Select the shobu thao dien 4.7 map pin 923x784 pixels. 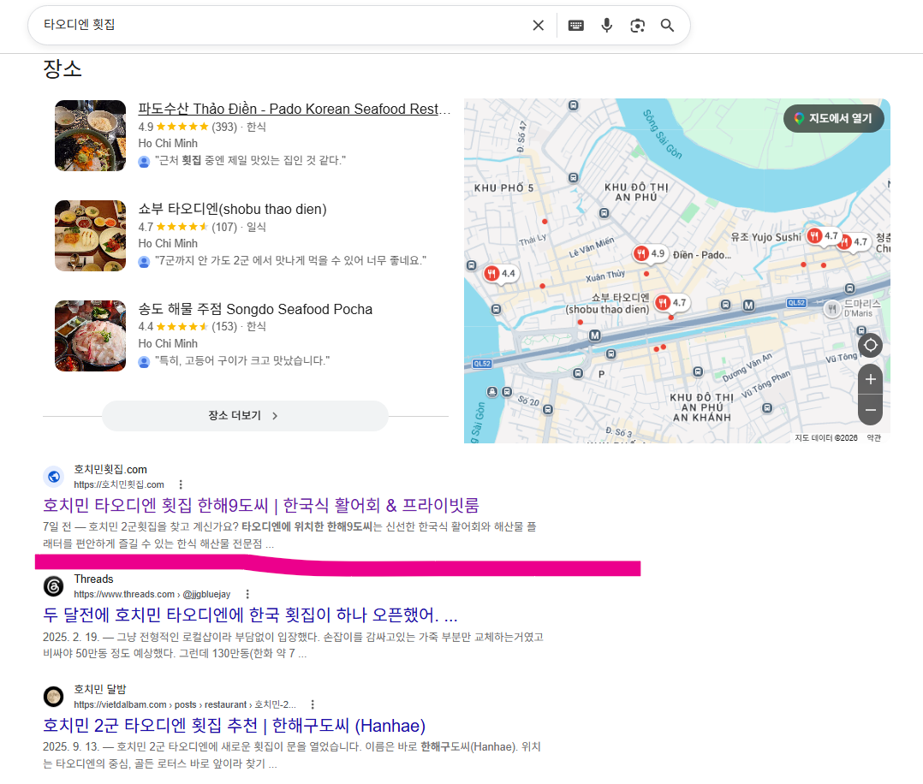tap(671, 302)
